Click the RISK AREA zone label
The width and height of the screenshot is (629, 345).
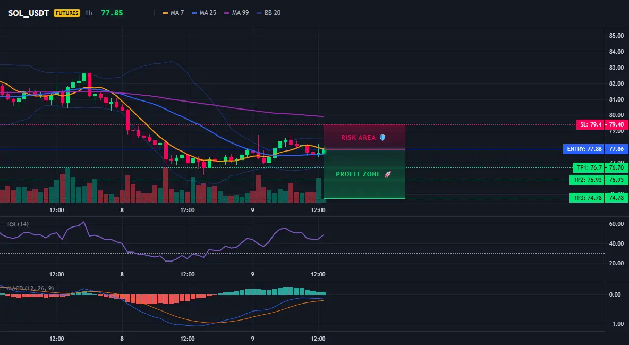[358, 137]
